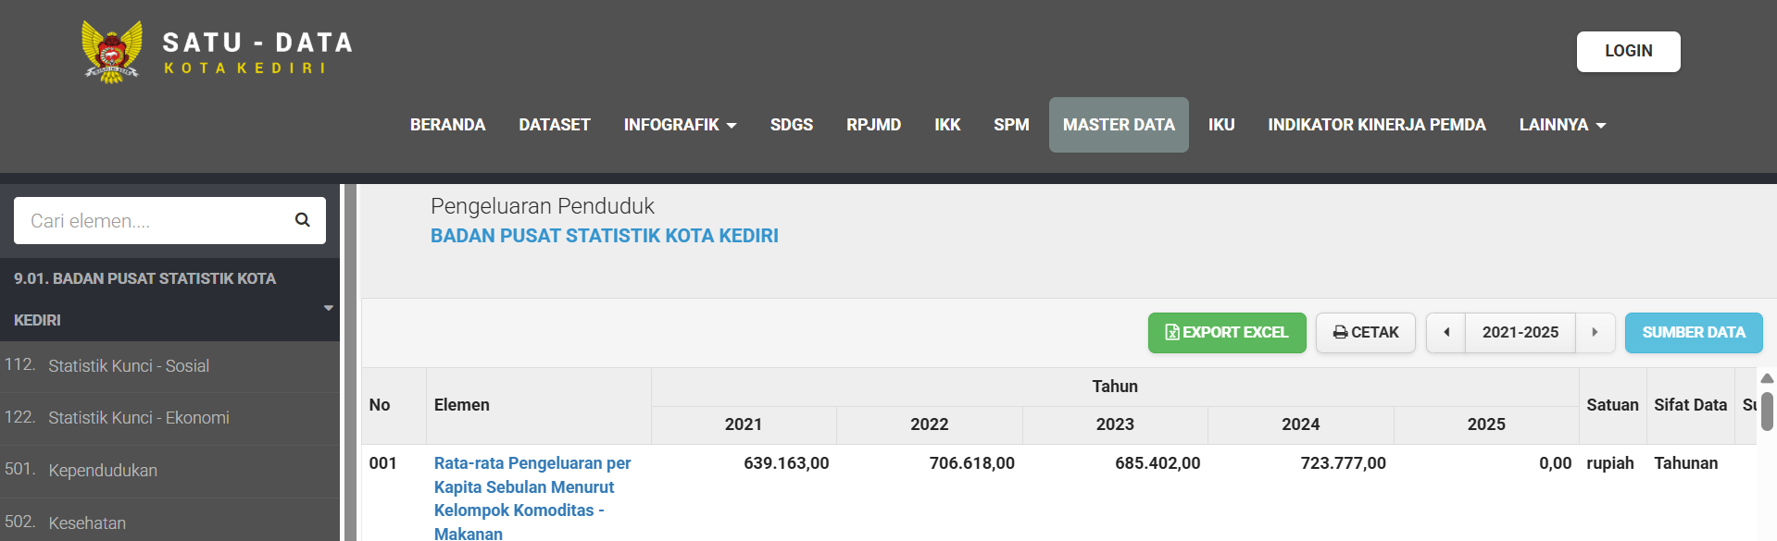Click the table vertical scrollbar thumb
This screenshot has height=541, width=1777.
pos(1767,411)
